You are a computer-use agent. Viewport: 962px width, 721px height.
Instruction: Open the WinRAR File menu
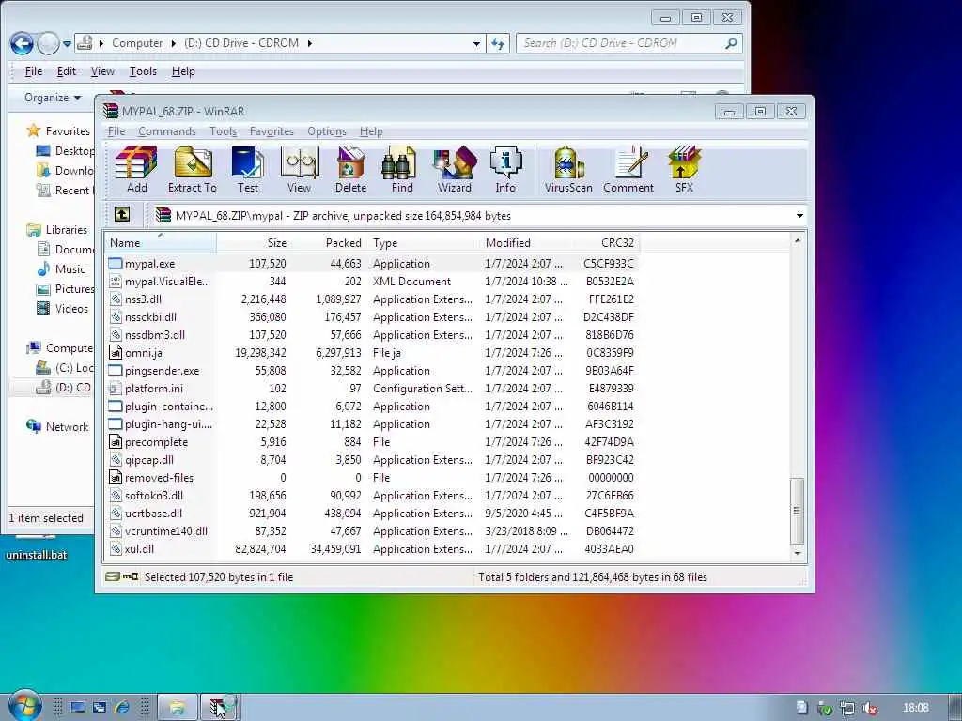(x=116, y=131)
